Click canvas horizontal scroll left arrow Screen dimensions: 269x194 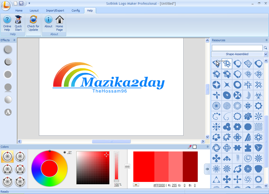click(20, 141)
